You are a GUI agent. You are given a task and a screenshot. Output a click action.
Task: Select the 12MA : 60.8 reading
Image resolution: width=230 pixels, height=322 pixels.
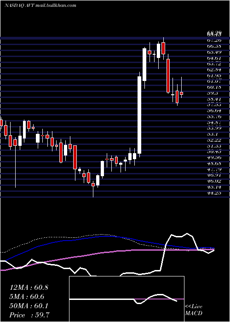tap(29, 287)
